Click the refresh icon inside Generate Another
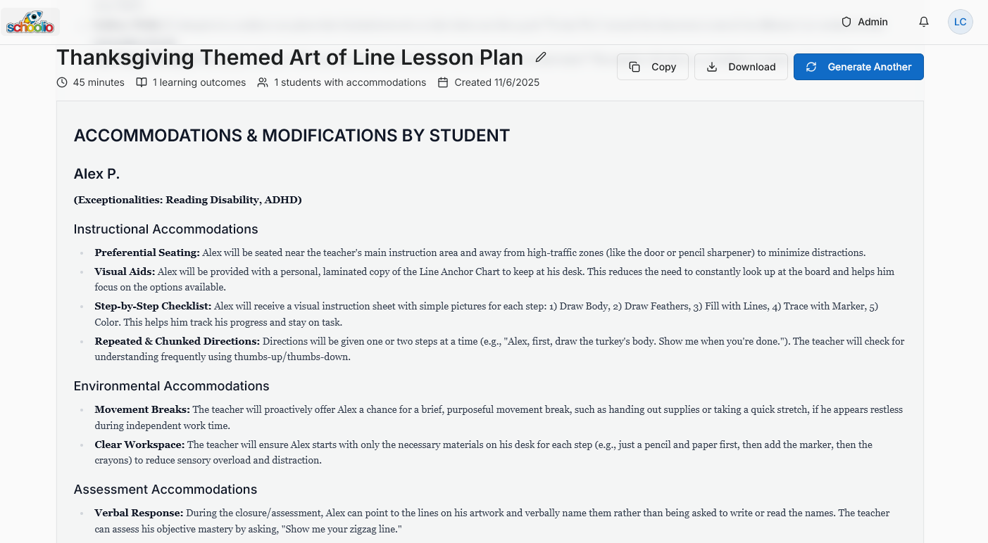This screenshot has width=988, height=543. pyautogui.click(x=811, y=67)
